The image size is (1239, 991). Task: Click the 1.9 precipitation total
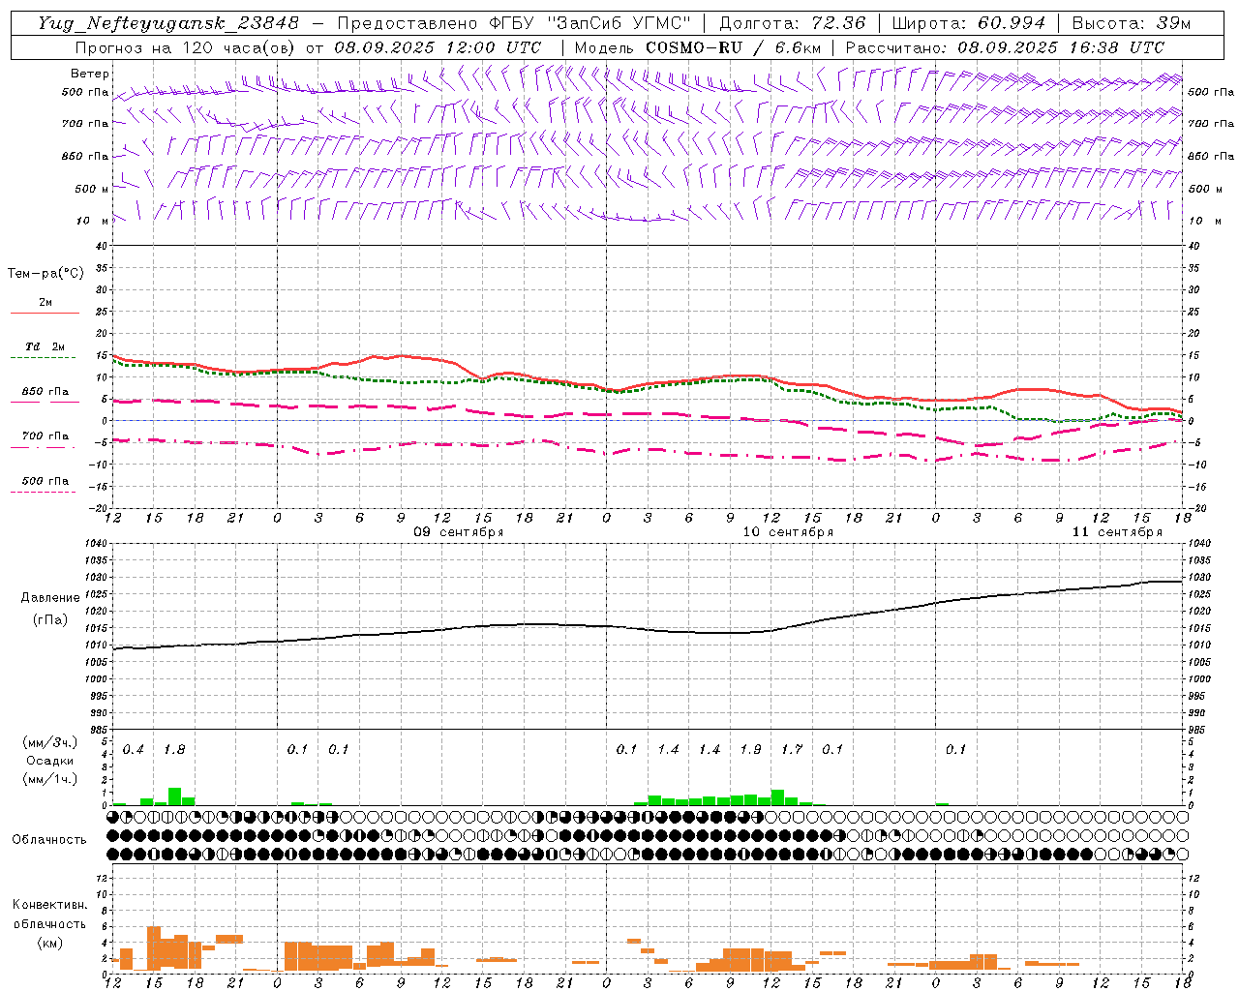coord(751,750)
